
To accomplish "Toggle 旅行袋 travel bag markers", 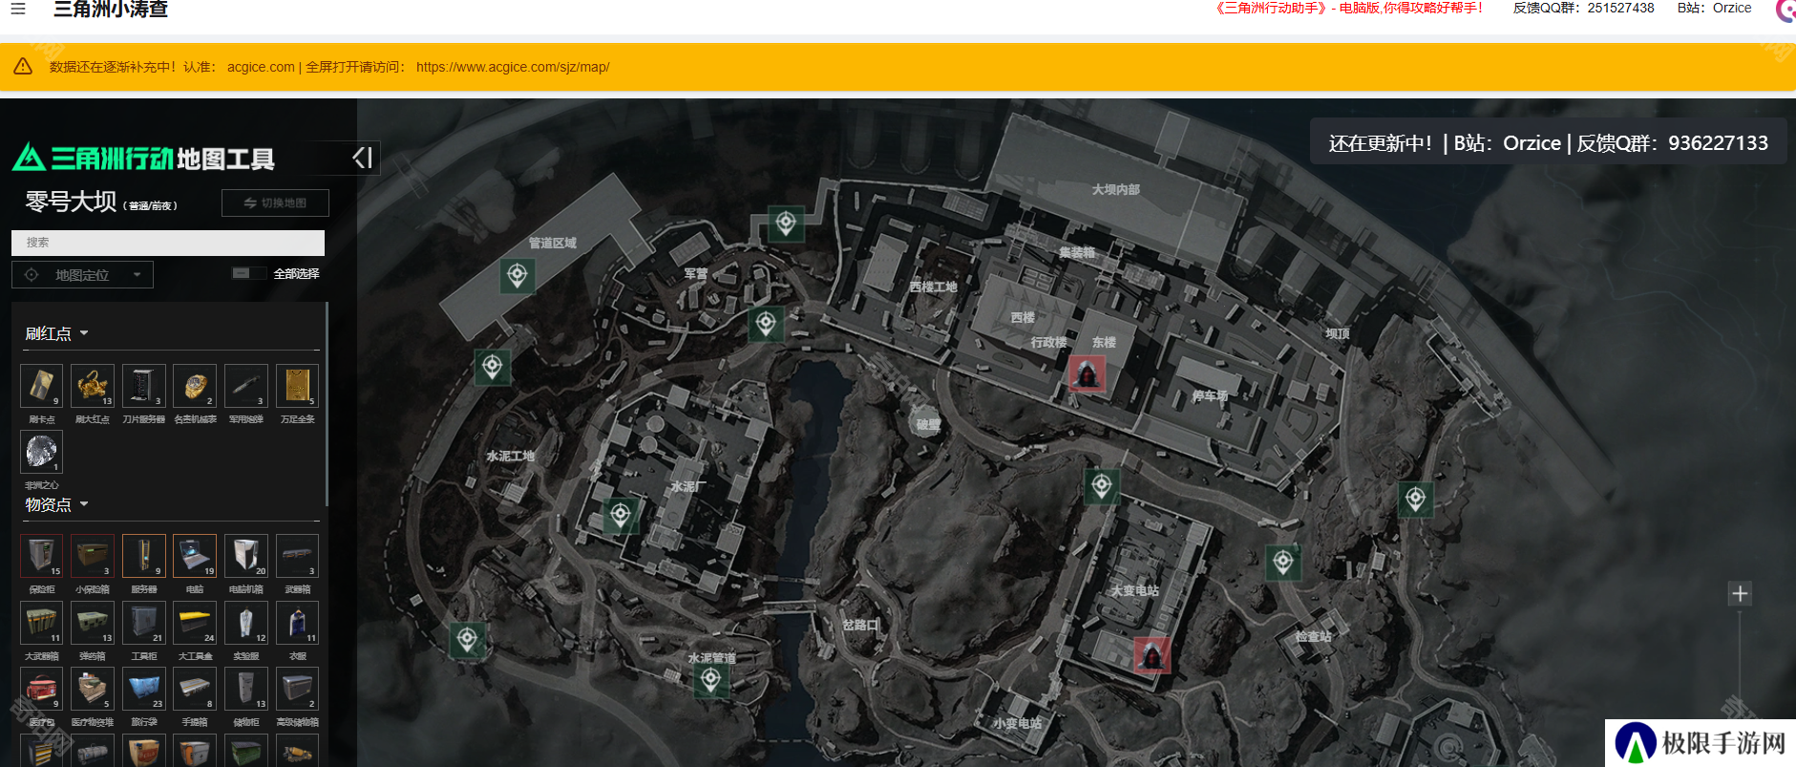I will (144, 689).
